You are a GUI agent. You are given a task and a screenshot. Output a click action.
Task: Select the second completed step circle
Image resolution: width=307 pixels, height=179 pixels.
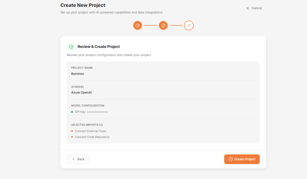pos(163,25)
